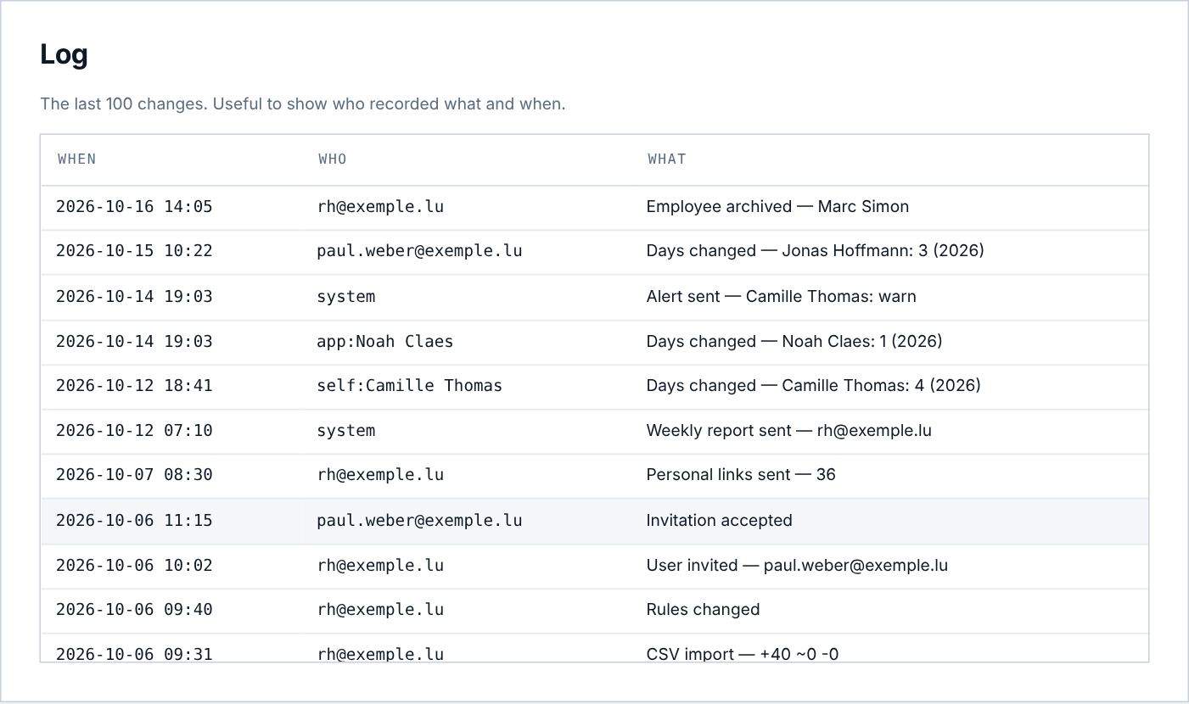The width and height of the screenshot is (1189, 704).
Task: Click paul.weber@exemple.lu in the 10:22 row
Action: tap(419, 251)
